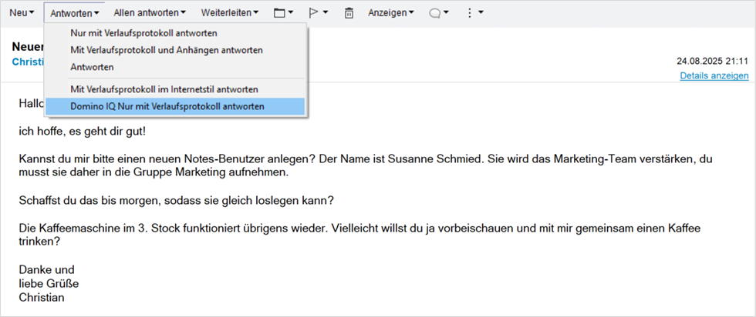Viewport: 756px width, 317px height.
Task: Open the three-dot more actions icon
Action: (x=469, y=13)
